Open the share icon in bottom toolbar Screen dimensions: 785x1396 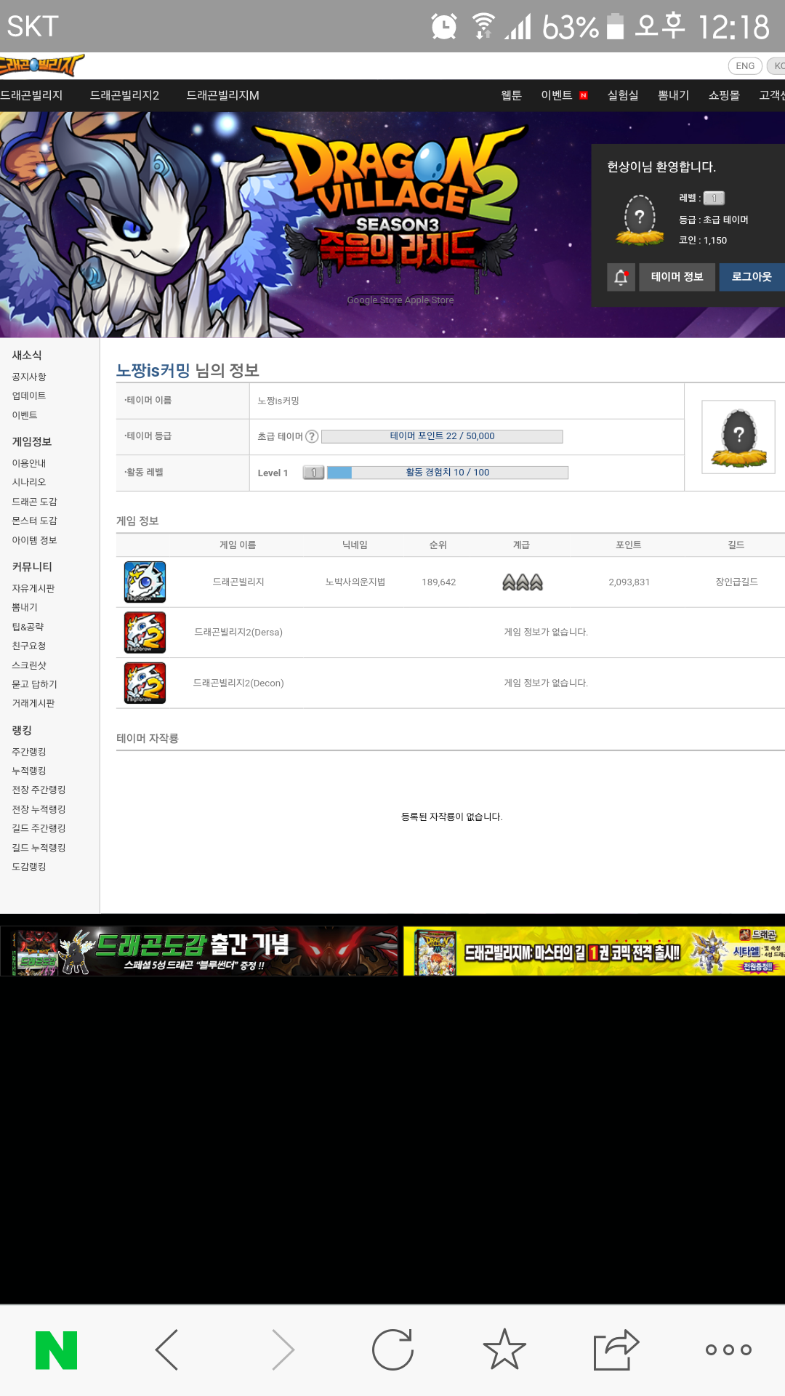click(x=616, y=1350)
